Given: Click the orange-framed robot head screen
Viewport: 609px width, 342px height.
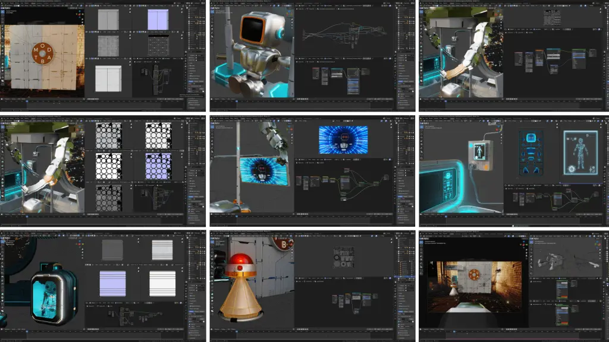Looking at the screenshot, I should (253, 28).
